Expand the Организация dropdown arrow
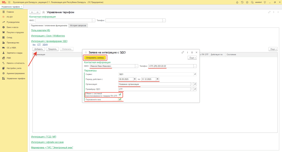 [x=192, y=84]
